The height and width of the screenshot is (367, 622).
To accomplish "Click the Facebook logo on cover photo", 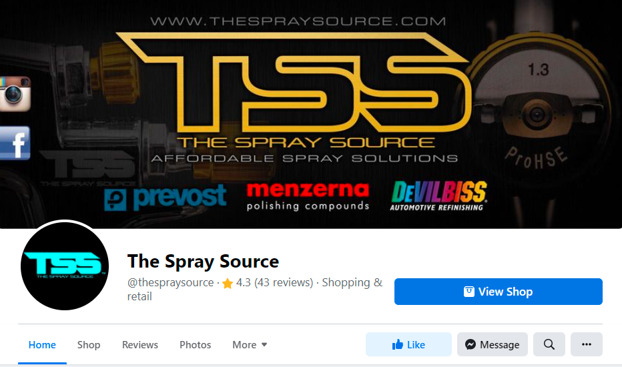I will (15, 143).
